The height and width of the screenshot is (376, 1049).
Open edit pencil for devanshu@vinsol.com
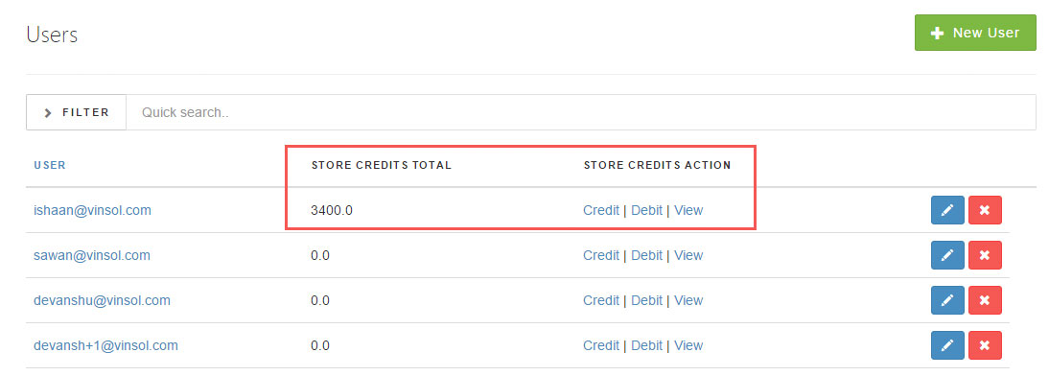[947, 300]
